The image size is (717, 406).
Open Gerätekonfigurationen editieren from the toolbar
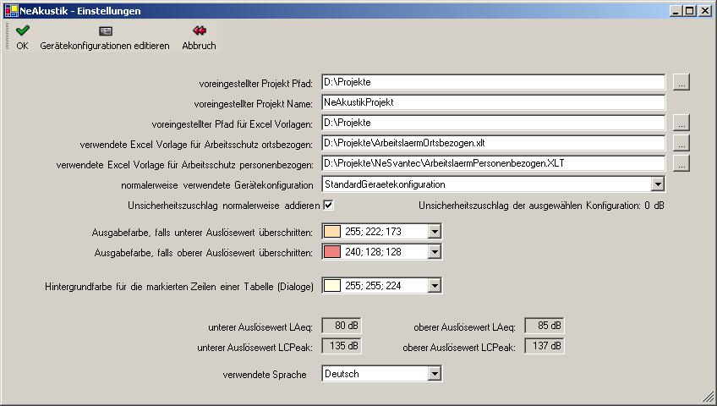click(105, 30)
